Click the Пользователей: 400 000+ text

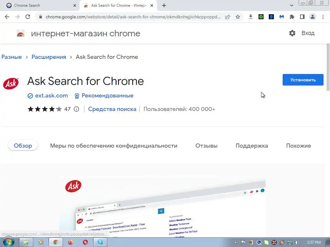[x=179, y=109]
